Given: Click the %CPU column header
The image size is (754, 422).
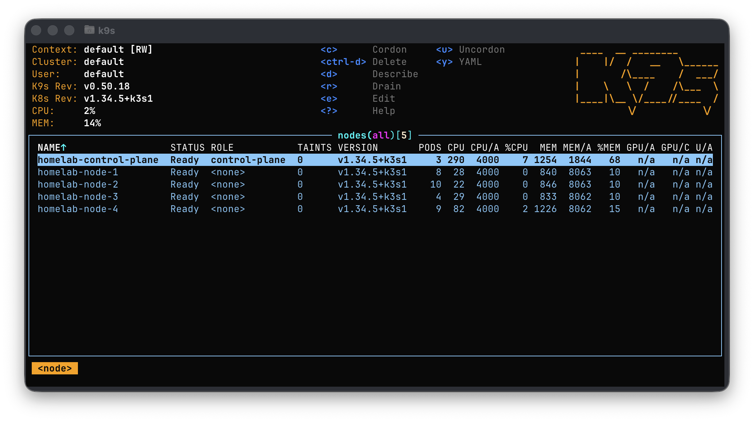Looking at the screenshot, I should pyautogui.click(x=516, y=148).
